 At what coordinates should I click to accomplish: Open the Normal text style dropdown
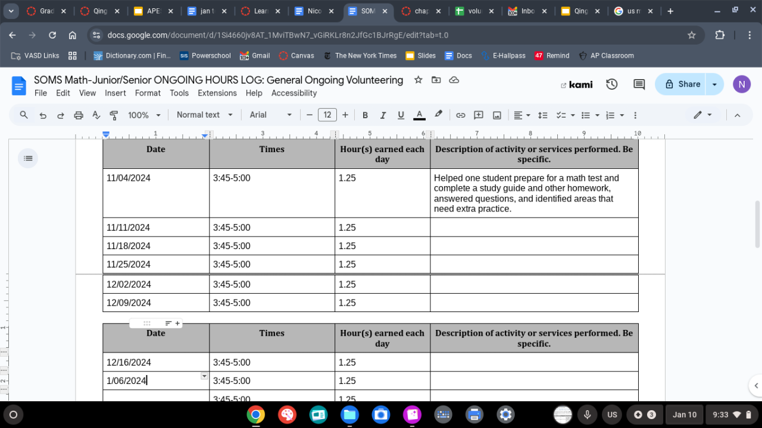pyautogui.click(x=204, y=115)
